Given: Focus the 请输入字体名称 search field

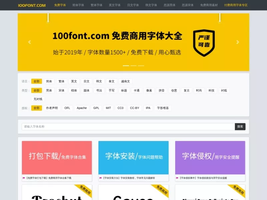Looking at the screenshot, I should pos(128,127).
